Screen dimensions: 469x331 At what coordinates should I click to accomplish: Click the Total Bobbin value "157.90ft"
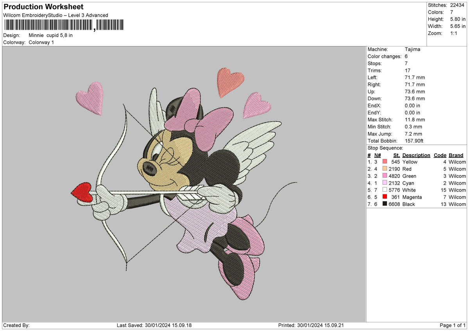coord(415,141)
